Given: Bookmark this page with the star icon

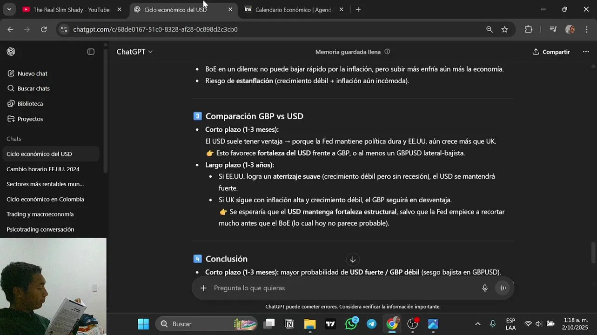Looking at the screenshot, I should click(x=505, y=29).
